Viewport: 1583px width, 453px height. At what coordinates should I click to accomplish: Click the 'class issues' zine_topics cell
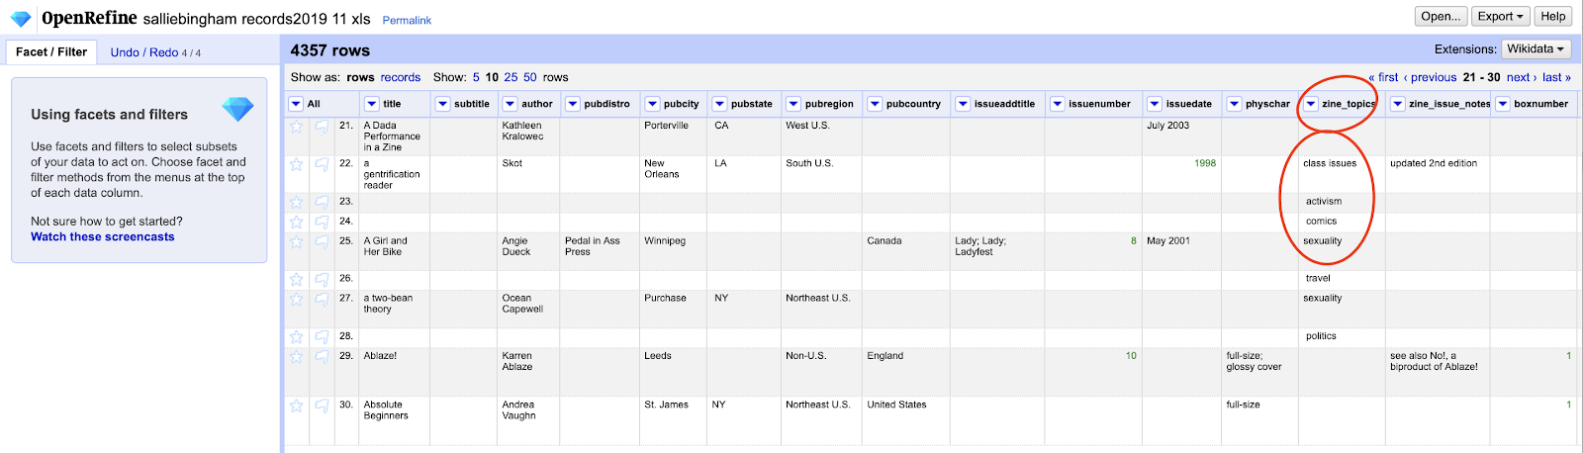pos(1330,163)
